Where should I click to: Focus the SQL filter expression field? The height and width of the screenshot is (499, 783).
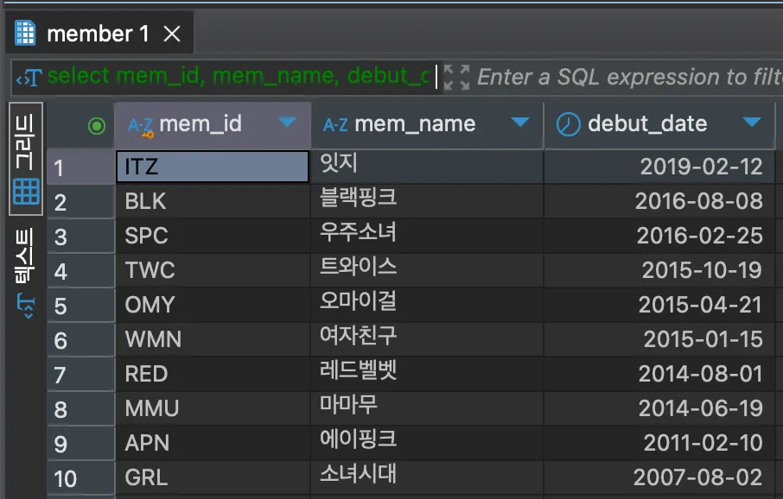tap(629, 78)
